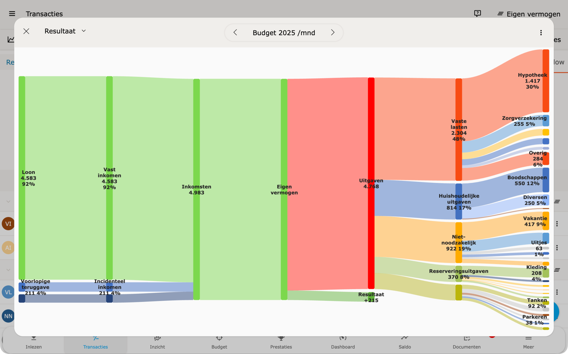Open the Resultaat dropdown
Screen dimensions: 568x354
click(x=65, y=31)
